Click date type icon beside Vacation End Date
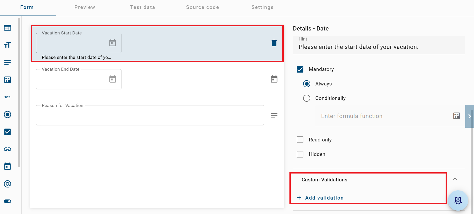This screenshot has width=474, height=214. 274,79
